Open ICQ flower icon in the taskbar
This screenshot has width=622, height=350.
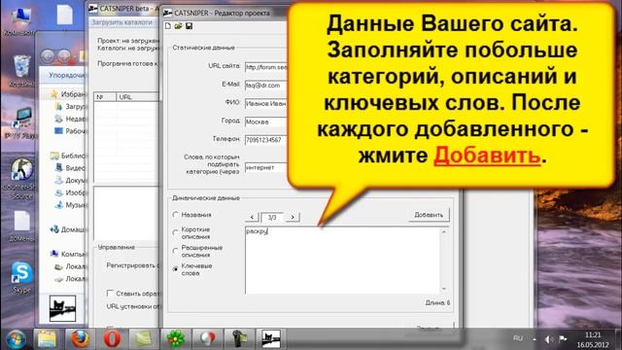tap(175, 339)
